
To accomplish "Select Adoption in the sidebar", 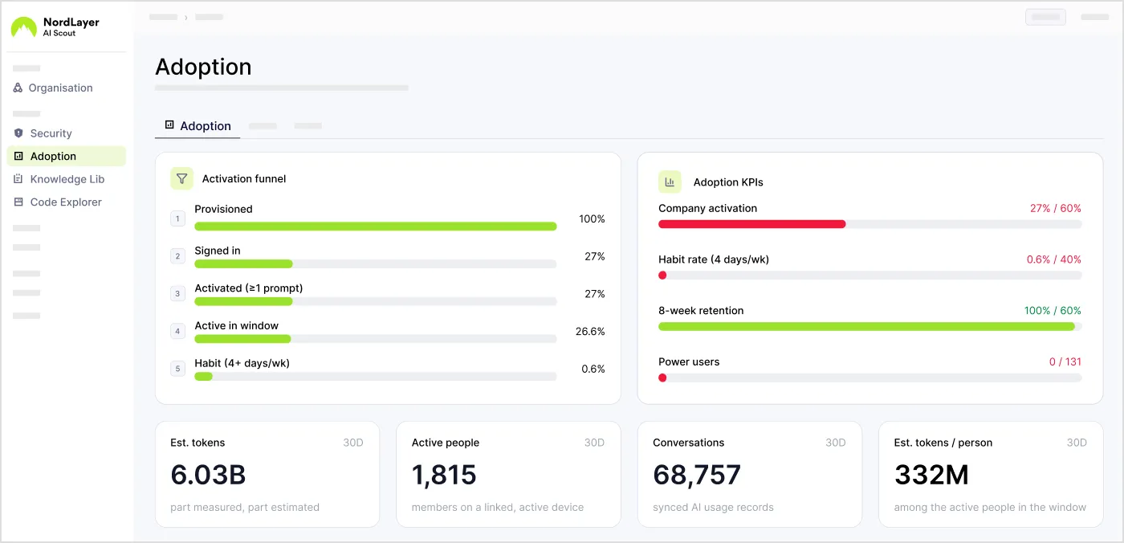I will coord(67,156).
